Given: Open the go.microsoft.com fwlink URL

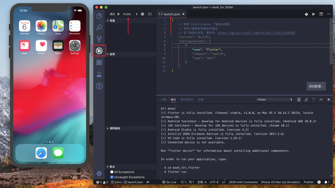Looking at the screenshot, I should (x=256, y=33).
